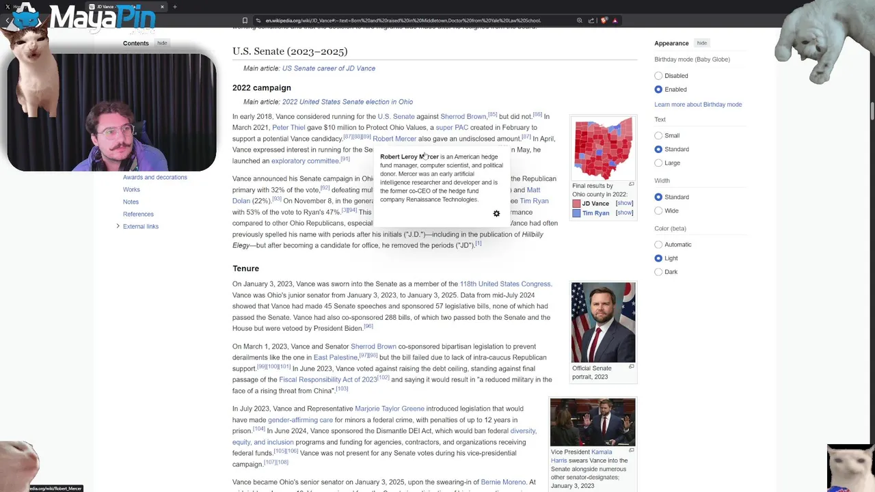Screen dimensions: 875x492
Task: Show Tim Ryan county results in legend
Action: [x=624, y=213]
